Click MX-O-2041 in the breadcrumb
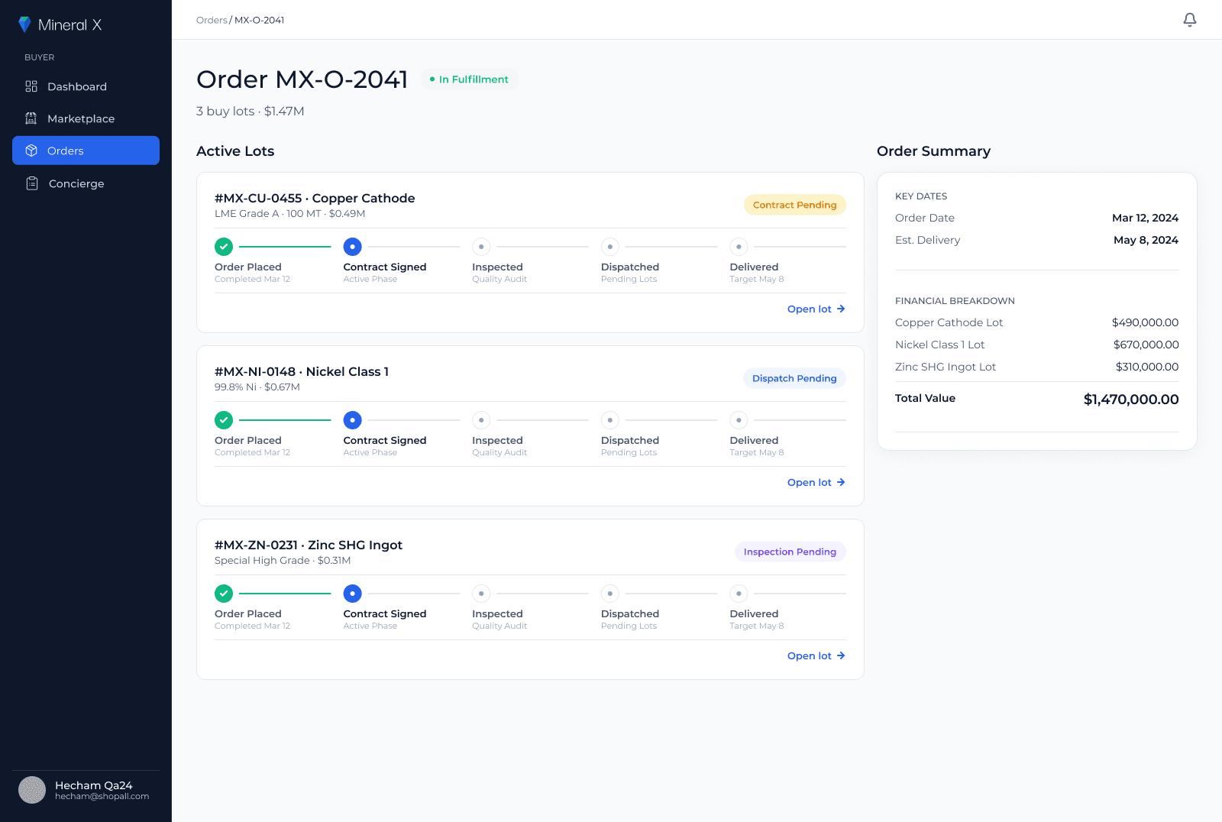This screenshot has width=1222, height=822. coord(259,20)
